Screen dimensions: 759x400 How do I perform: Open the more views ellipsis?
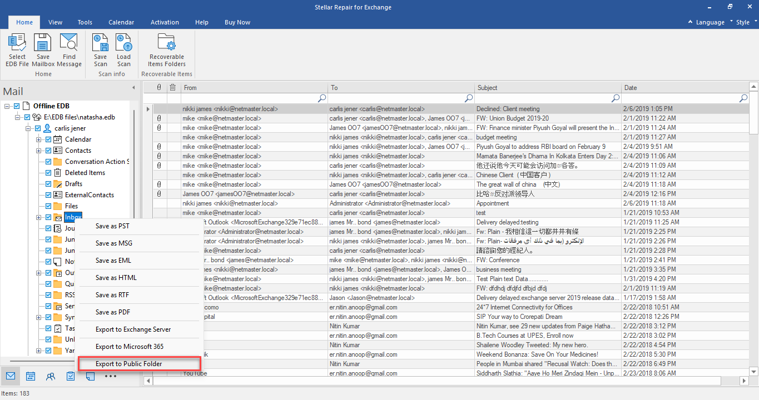[x=111, y=376]
